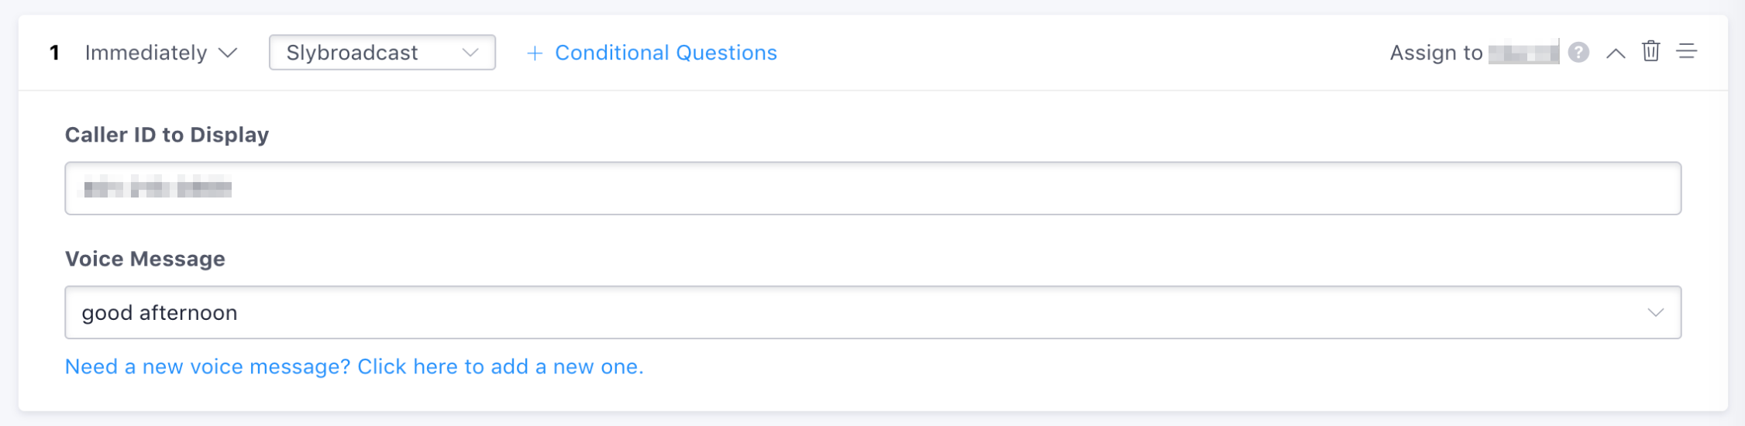The image size is (1745, 426).
Task: Click the 'Need a new voice message?' link
Action: (x=354, y=366)
